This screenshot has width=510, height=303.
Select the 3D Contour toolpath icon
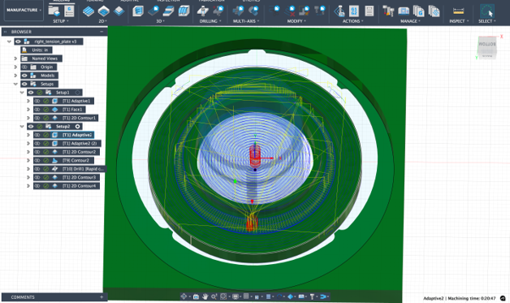pos(184,11)
